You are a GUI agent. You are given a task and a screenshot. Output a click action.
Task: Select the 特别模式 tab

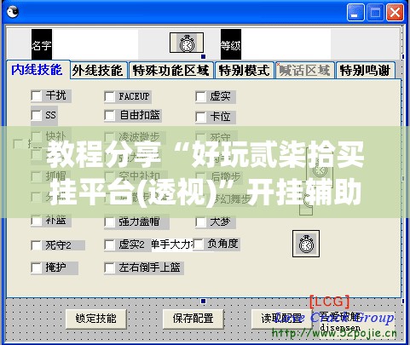(x=245, y=70)
